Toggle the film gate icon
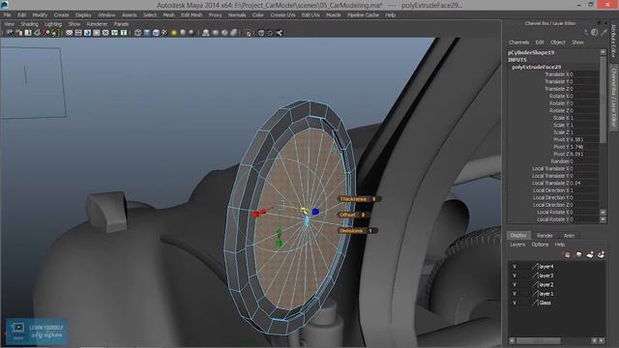 pyautogui.click(x=78, y=33)
